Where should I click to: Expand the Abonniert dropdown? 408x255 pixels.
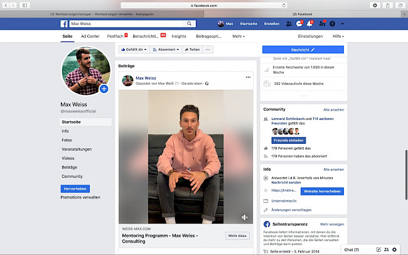(166, 50)
